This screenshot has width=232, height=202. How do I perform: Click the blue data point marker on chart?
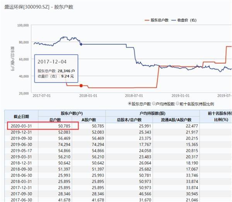coord(81,44)
